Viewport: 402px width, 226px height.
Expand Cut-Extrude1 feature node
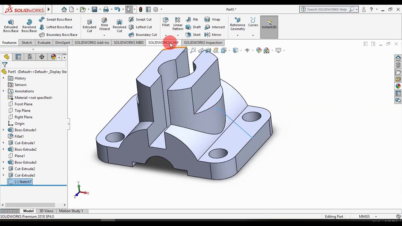pyautogui.click(x=3, y=143)
